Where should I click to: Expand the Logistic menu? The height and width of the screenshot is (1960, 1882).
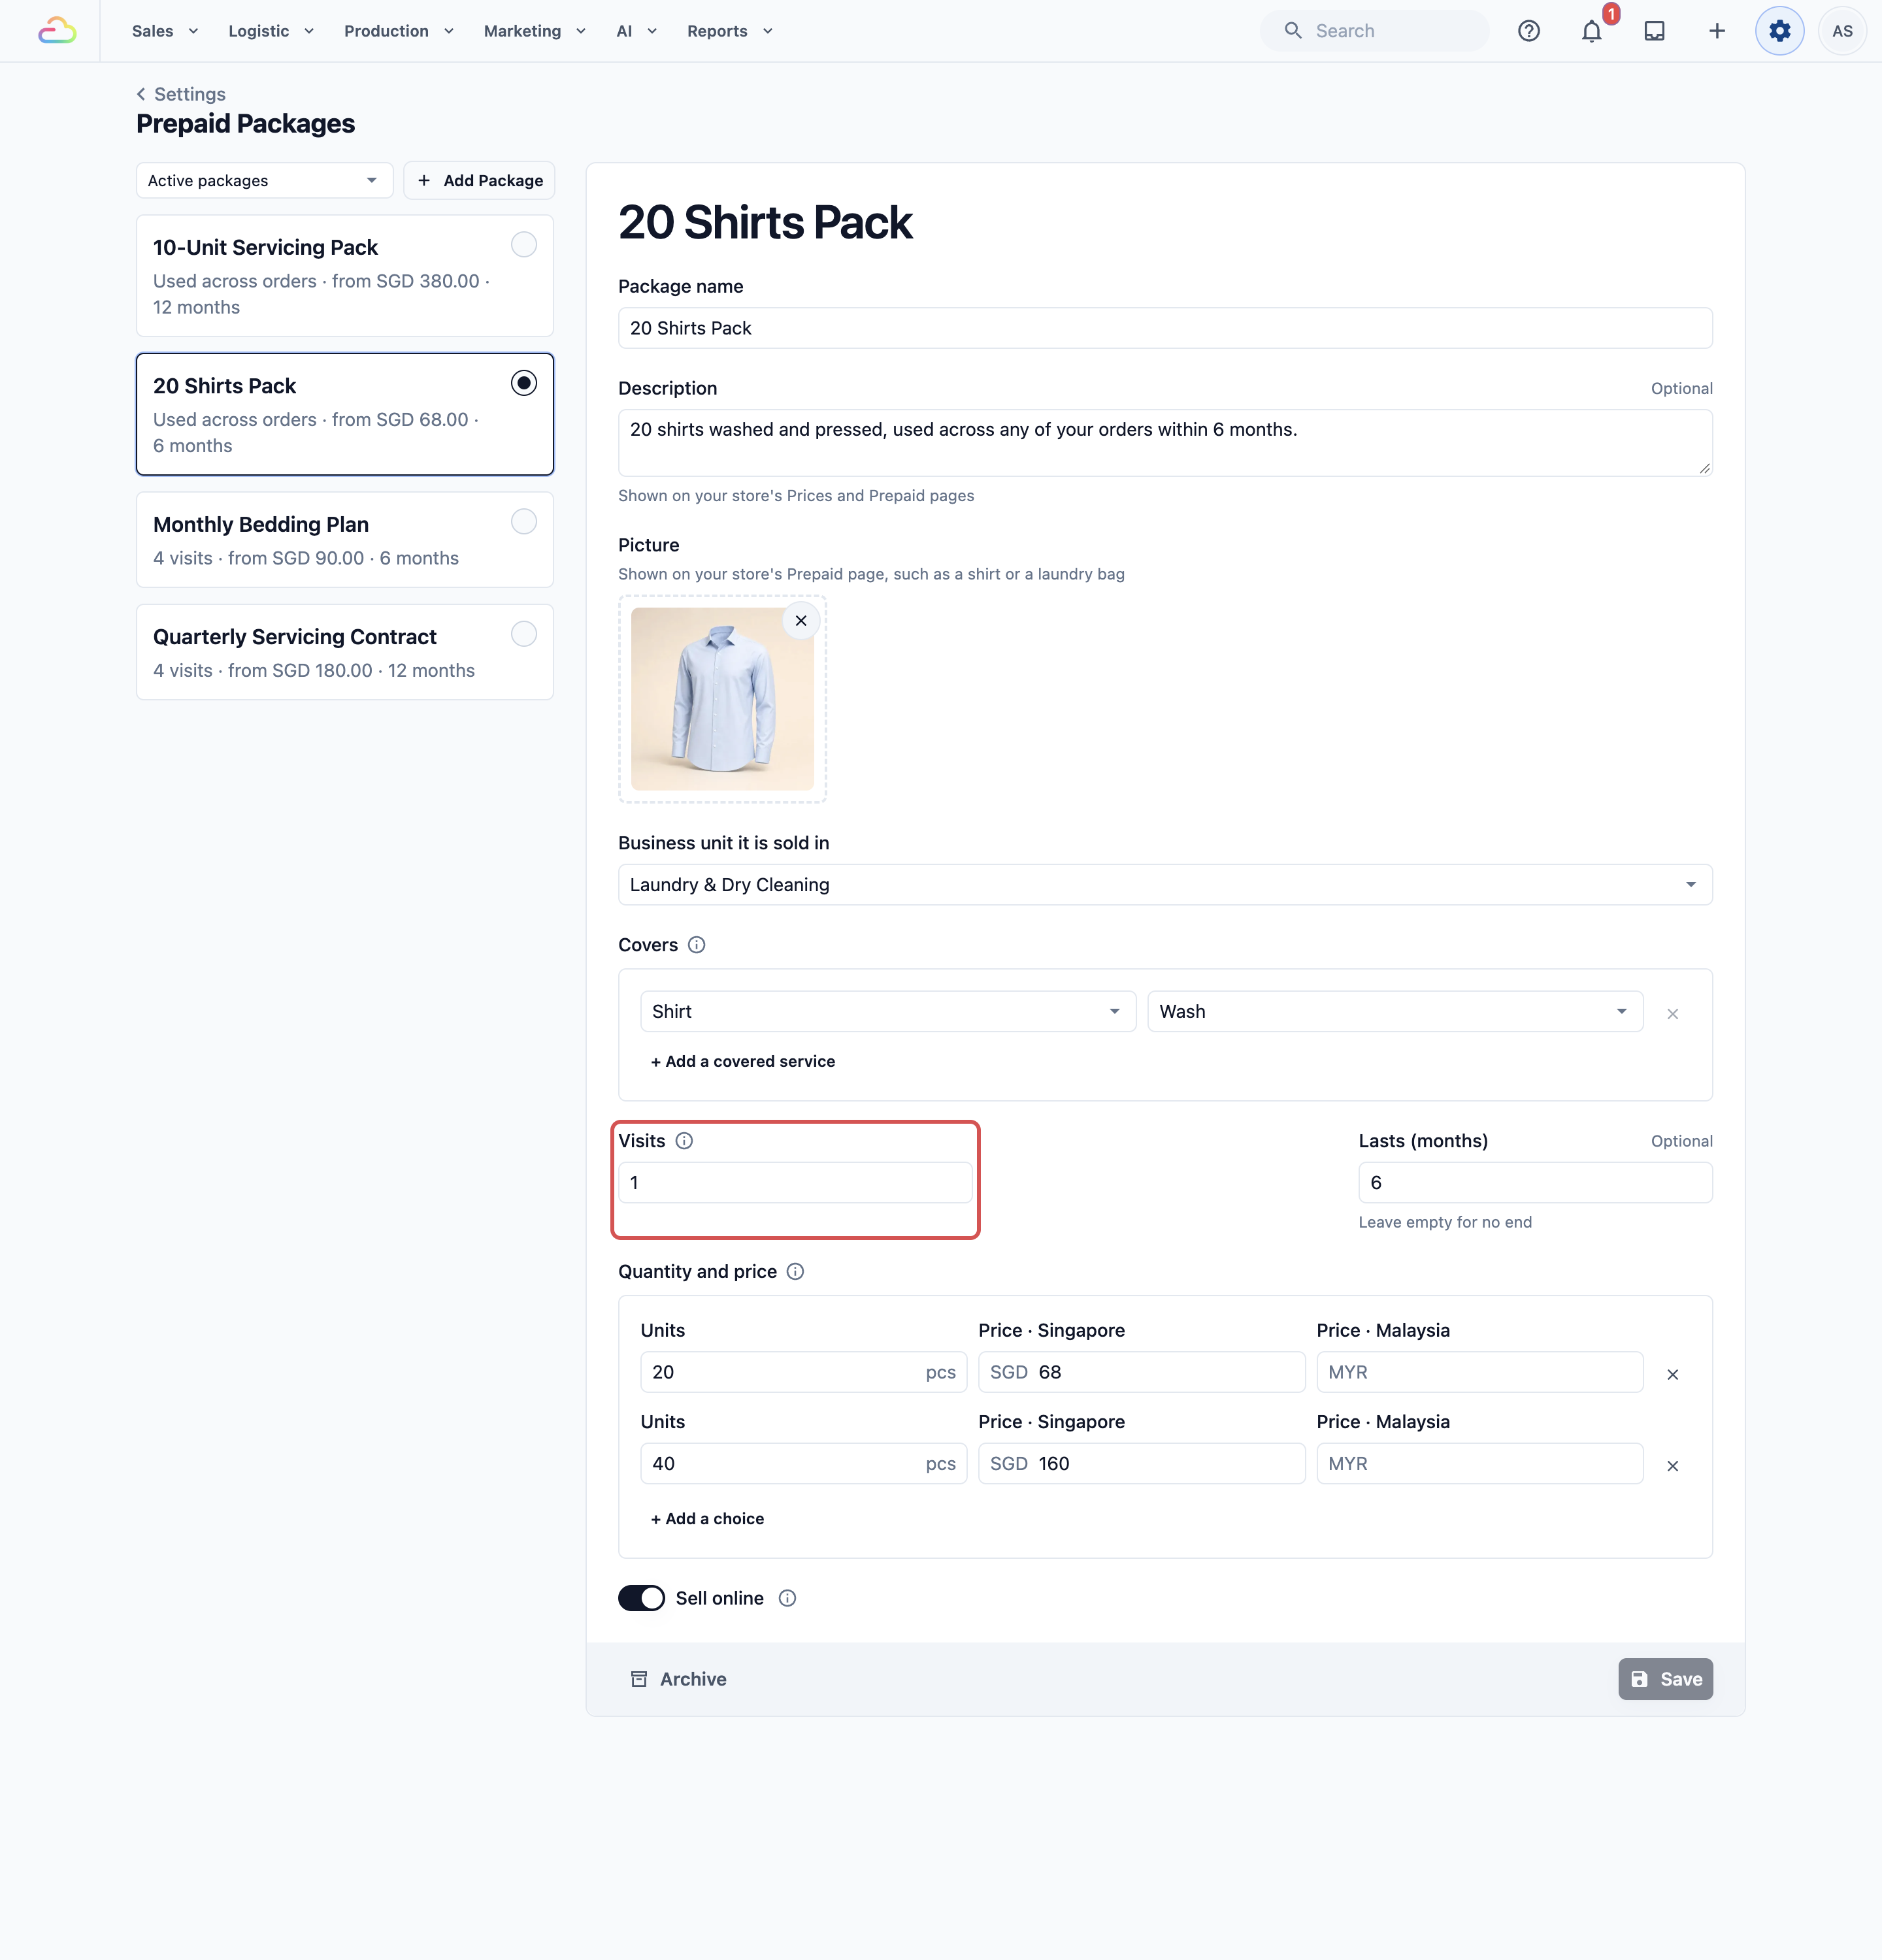click(x=271, y=31)
